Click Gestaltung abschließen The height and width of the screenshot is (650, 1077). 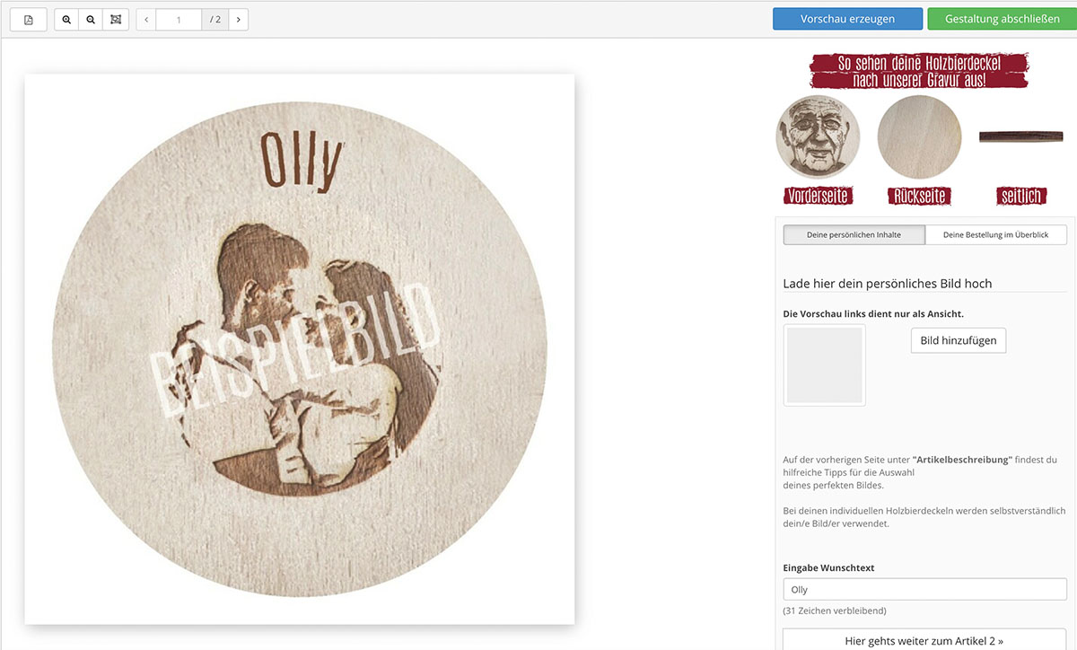[1002, 19]
